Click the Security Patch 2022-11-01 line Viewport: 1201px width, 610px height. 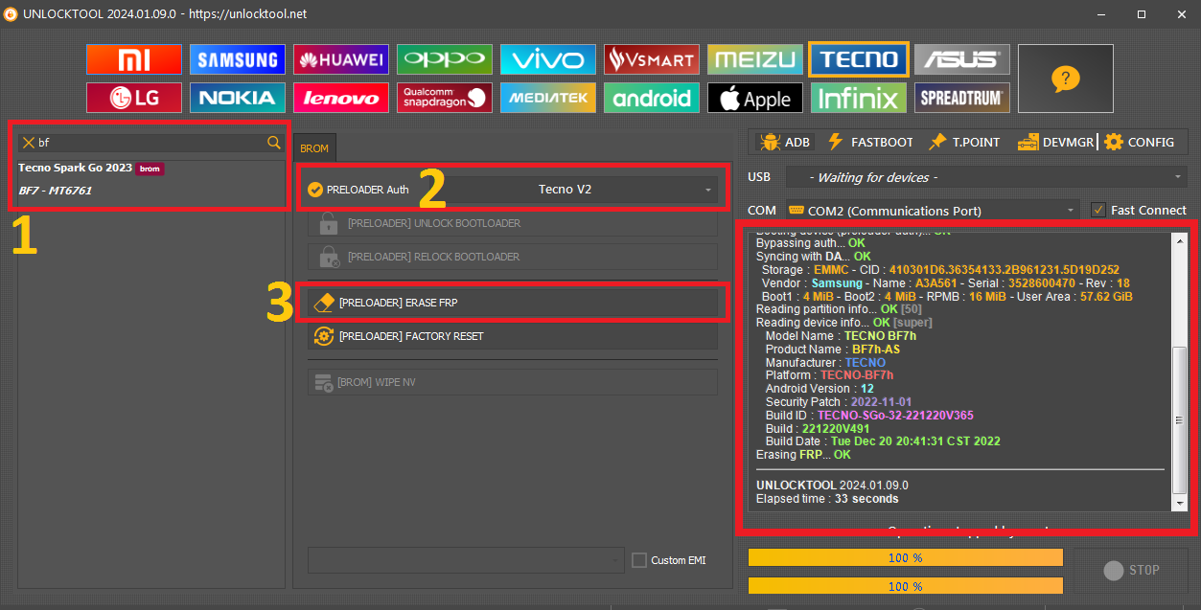pos(839,402)
